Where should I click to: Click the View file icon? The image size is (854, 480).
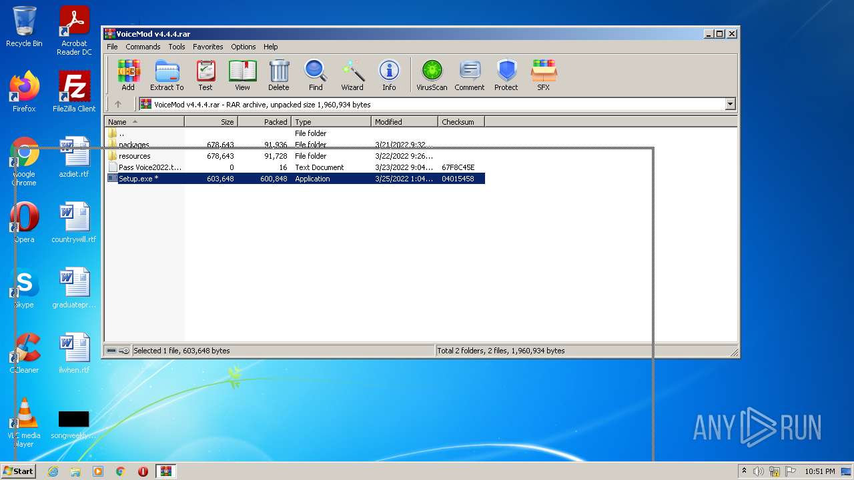click(x=242, y=75)
